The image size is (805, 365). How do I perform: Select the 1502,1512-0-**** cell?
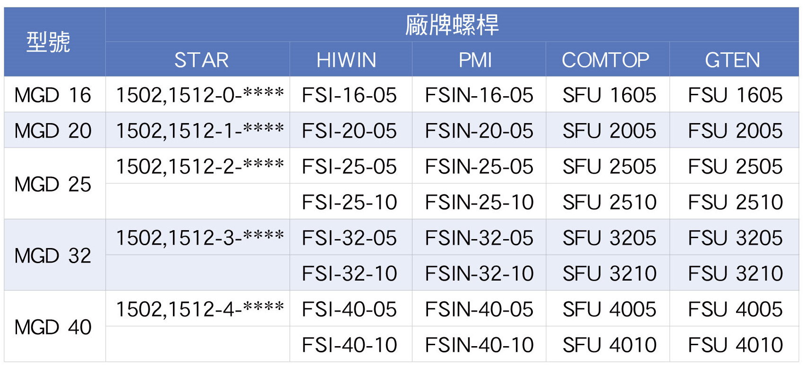200,95
